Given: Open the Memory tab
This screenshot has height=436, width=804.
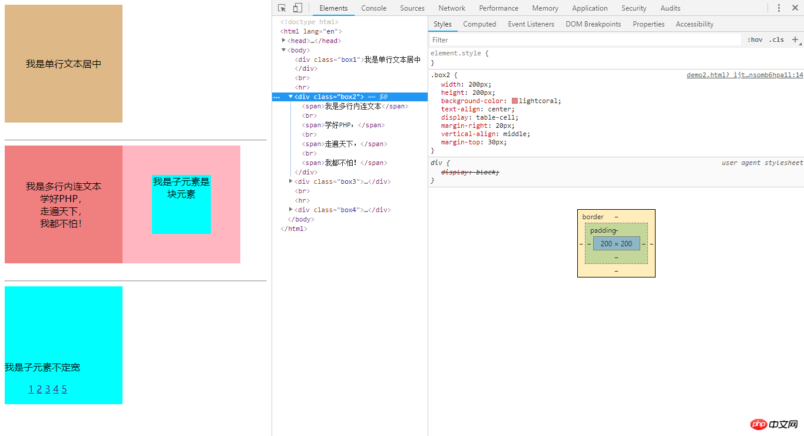Looking at the screenshot, I should 545,8.
